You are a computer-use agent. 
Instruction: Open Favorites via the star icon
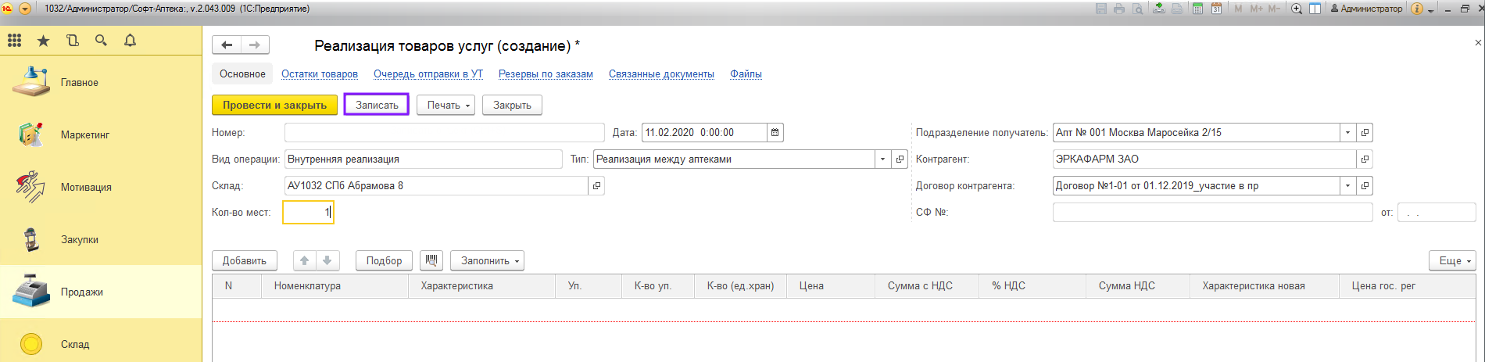pos(43,41)
